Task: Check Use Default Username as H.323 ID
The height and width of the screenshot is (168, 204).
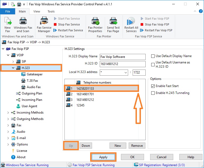Action: click(x=153, y=64)
